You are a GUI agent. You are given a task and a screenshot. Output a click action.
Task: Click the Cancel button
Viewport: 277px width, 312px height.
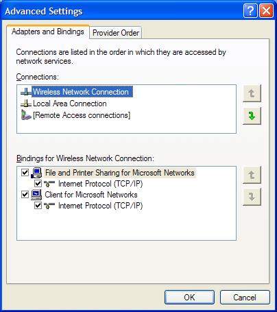pos(245,298)
